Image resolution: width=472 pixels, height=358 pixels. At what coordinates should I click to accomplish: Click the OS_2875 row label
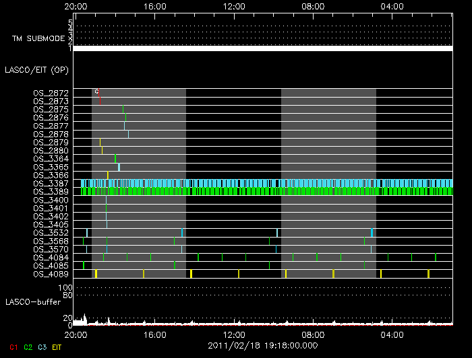pyautogui.click(x=51, y=109)
